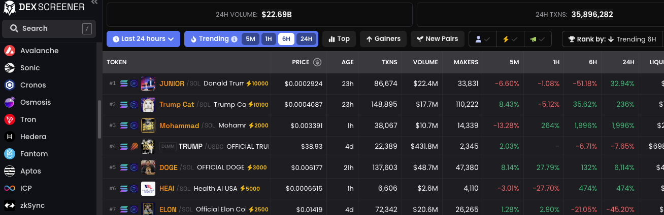Screen dimensions: 664x215
Task: Click the Meteora DEX icon in TRUMP row
Action: pos(134,147)
